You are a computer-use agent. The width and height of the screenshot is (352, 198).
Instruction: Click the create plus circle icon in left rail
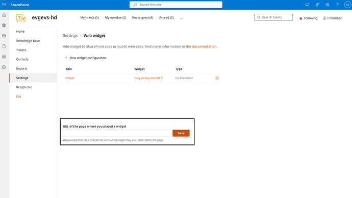(x=4, y=67)
